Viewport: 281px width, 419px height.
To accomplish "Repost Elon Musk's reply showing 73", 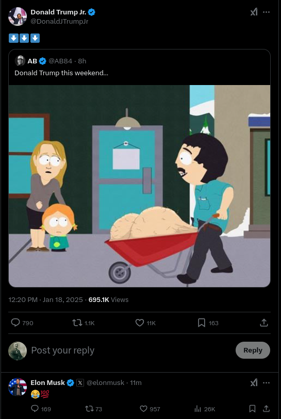I will coord(89,409).
